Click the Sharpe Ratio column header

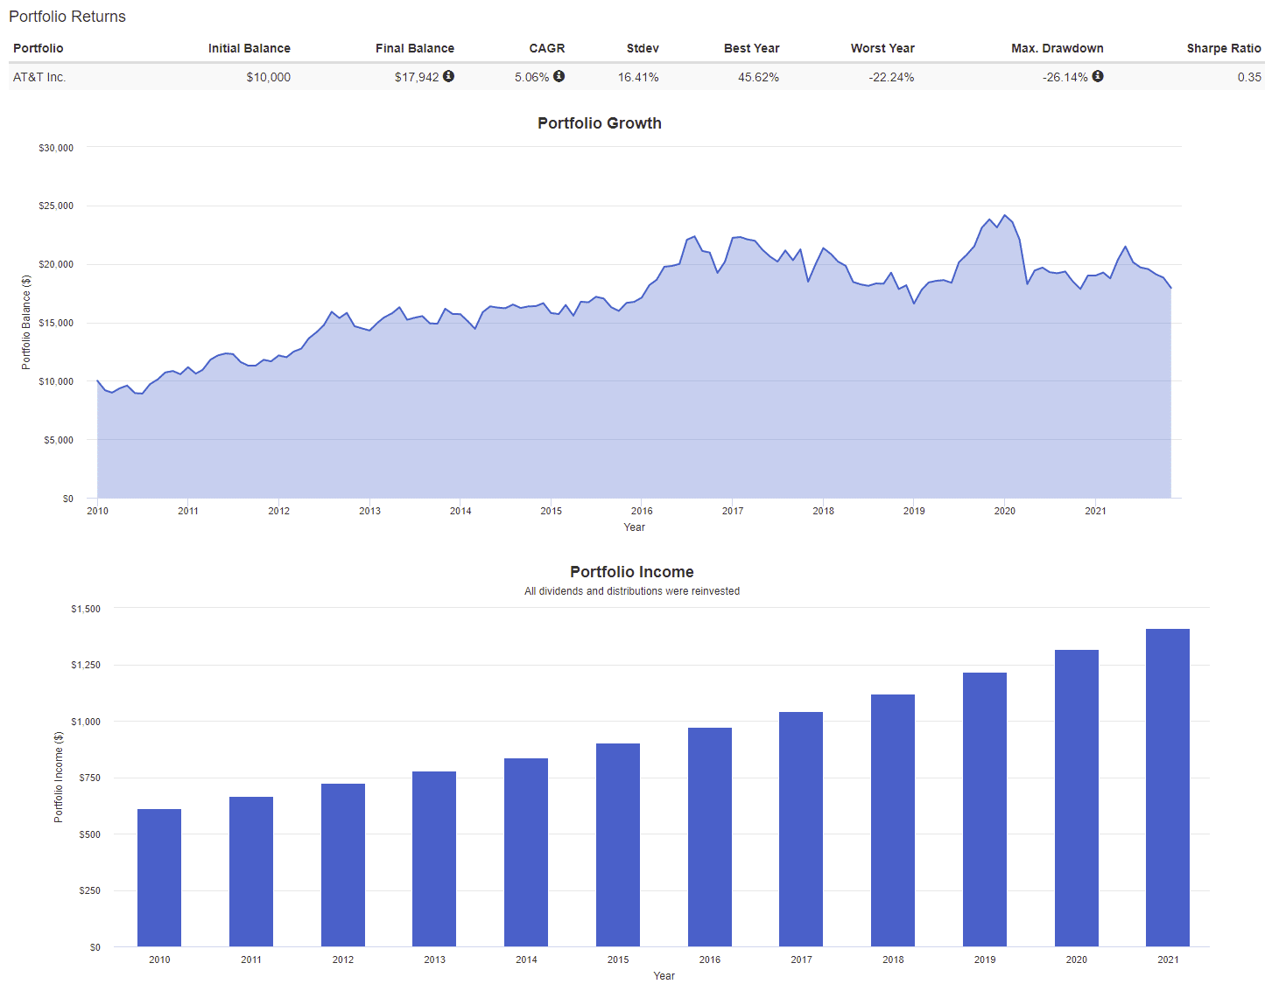[x=1223, y=48]
